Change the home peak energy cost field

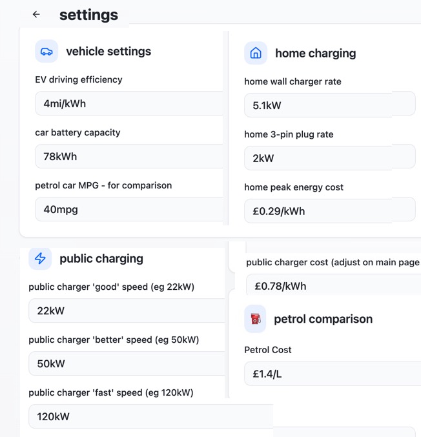(329, 211)
